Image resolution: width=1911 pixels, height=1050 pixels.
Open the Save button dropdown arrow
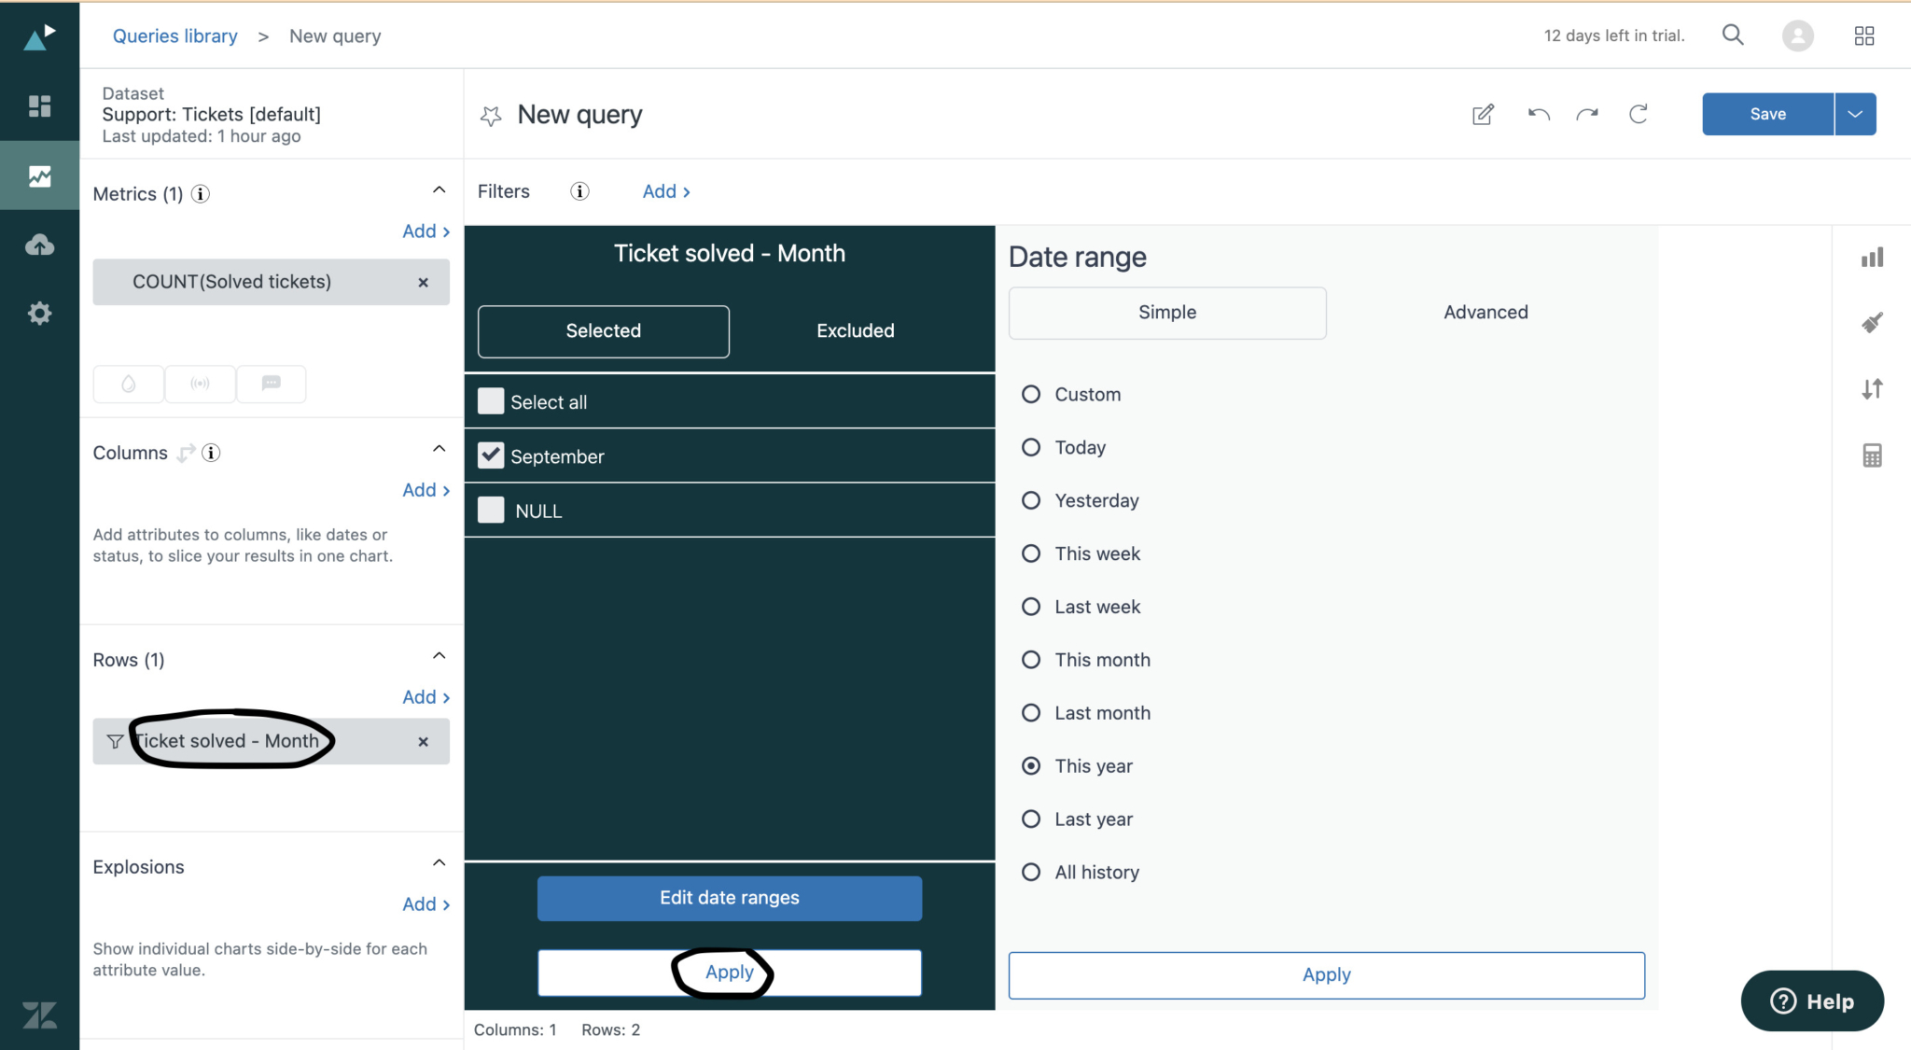[x=1854, y=113]
